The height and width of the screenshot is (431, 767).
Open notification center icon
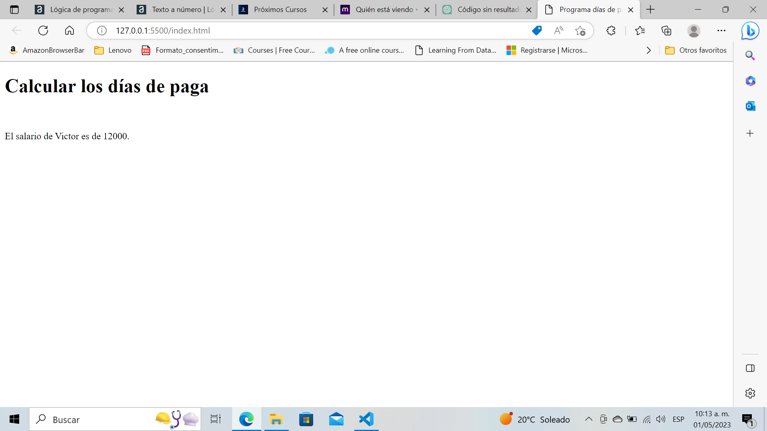click(x=748, y=419)
